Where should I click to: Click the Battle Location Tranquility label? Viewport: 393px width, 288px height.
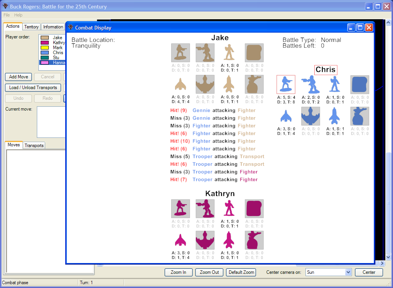93,43
